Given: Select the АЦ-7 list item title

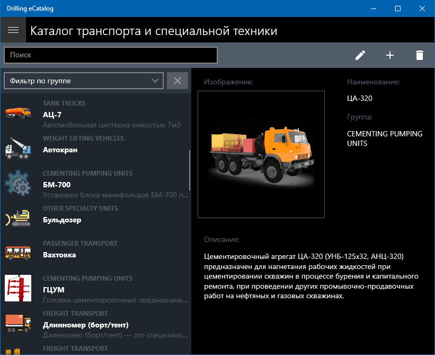Looking at the screenshot, I should pos(52,115).
